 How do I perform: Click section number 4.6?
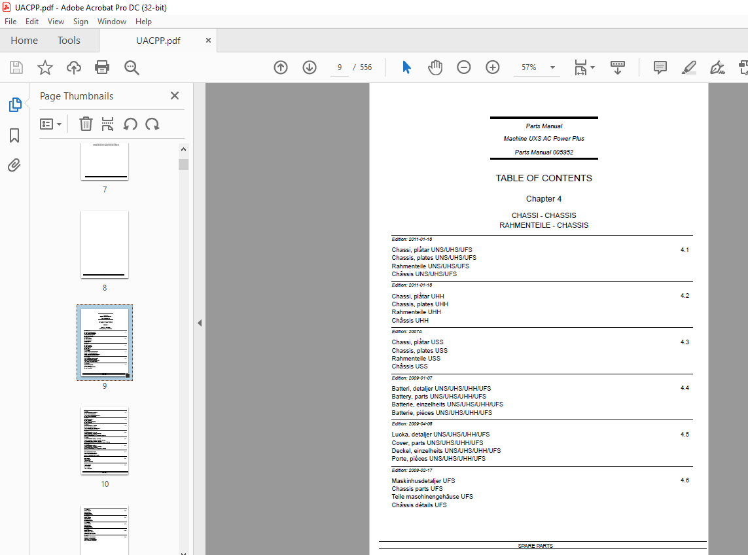pyautogui.click(x=685, y=480)
